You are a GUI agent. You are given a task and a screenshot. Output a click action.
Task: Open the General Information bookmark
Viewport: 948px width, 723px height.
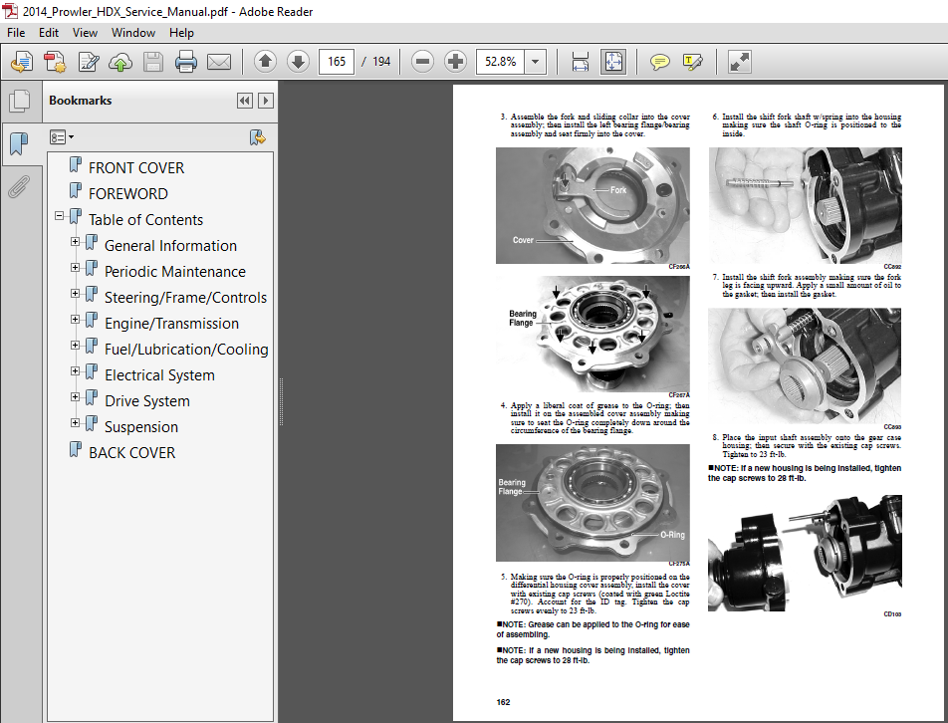(x=170, y=246)
